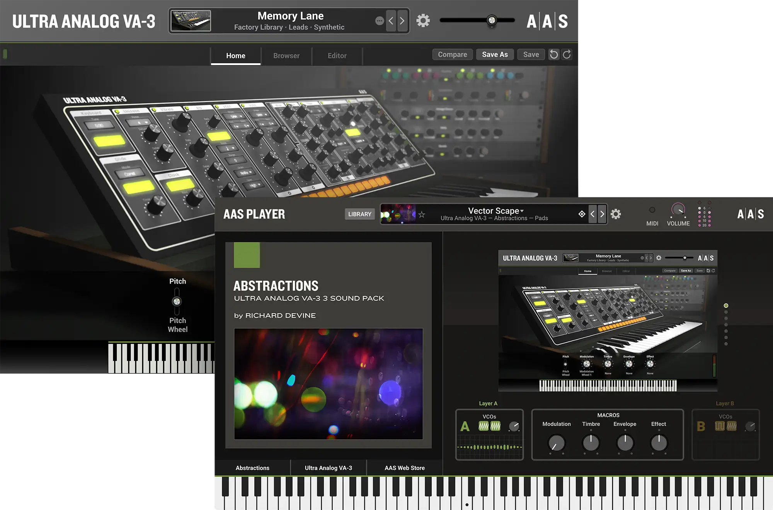Screen dimensions: 773x510
Task: Open the AAS Web Store tab
Action: point(405,468)
